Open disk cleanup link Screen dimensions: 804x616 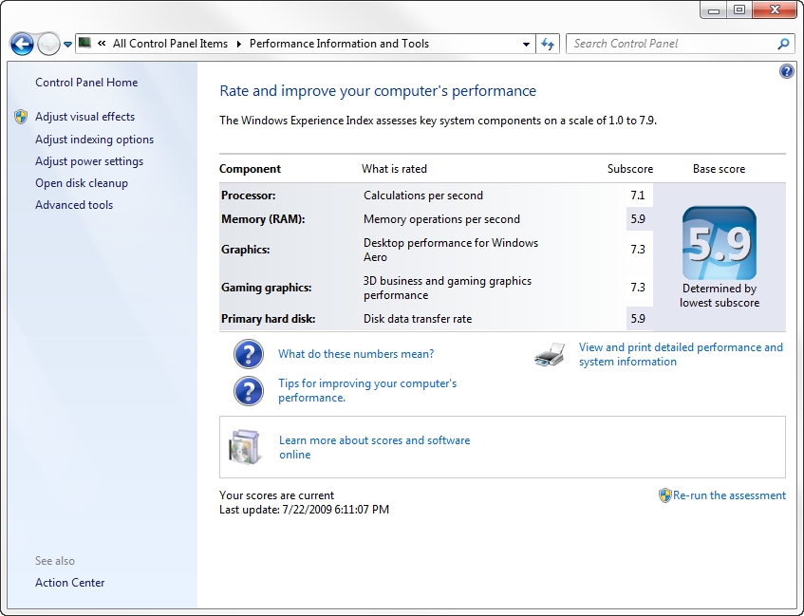point(82,183)
